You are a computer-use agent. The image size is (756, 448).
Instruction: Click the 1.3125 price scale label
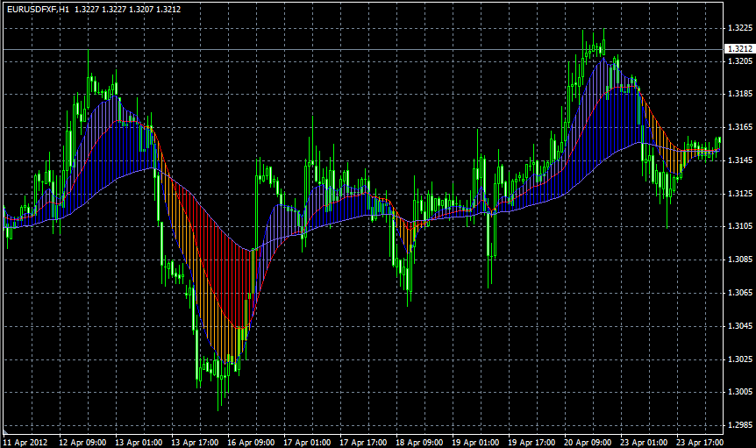click(x=740, y=194)
